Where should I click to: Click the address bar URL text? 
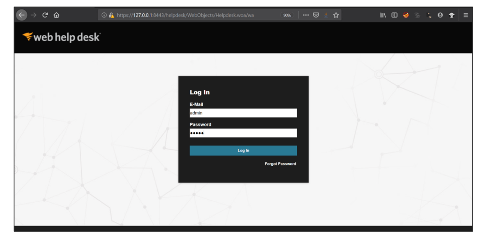click(185, 15)
